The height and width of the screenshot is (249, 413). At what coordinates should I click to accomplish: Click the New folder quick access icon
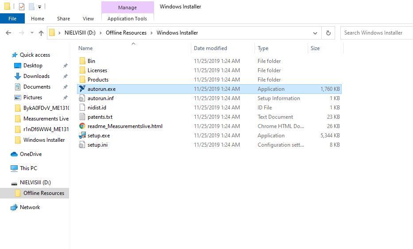pos(31,6)
